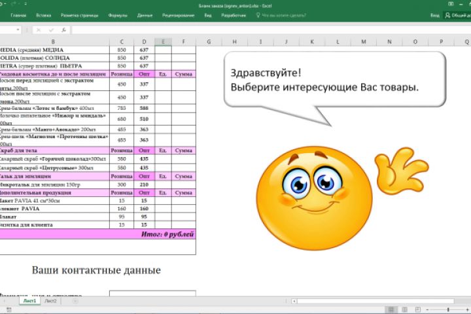Switch to Page Layout view icon

coord(405,309)
